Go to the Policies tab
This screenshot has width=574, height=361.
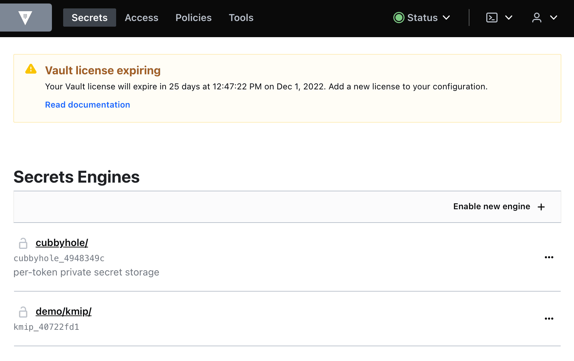pos(193,18)
